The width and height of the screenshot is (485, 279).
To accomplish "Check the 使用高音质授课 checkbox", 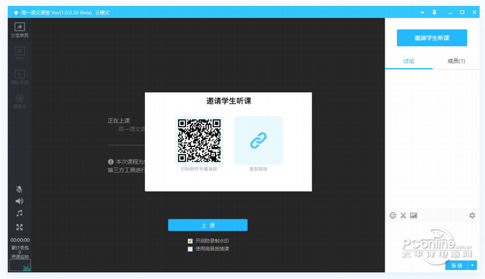I will (191, 249).
